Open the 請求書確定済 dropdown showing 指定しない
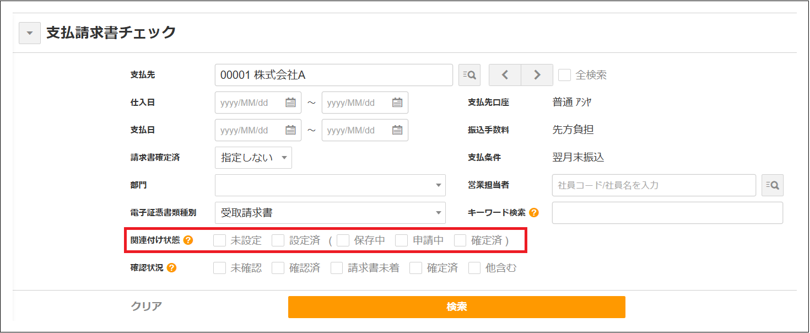This screenshot has height=333, width=810. point(253,158)
